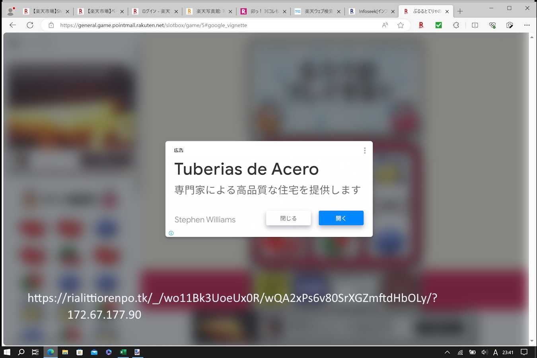The image size is (537, 358).
Task: Open the clock showing 23:41
Action: (x=508, y=352)
